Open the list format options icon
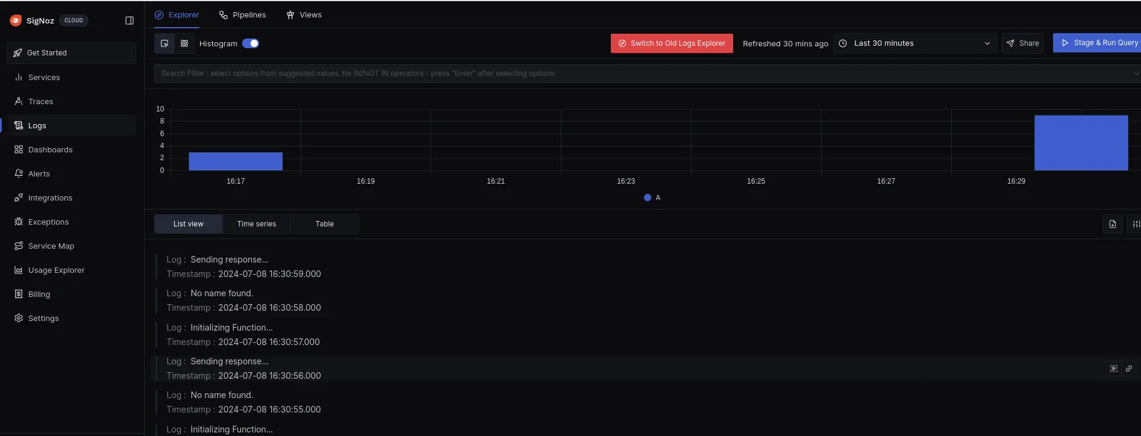Viewport: 1141px width, 436px height. click(x=1135, y=224)
